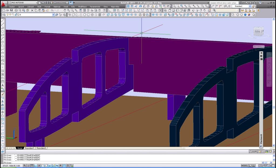The width and height of the screenshot is (276, 168).
Task: Open the Help question mark icon
Action: [x=260, y=2]
